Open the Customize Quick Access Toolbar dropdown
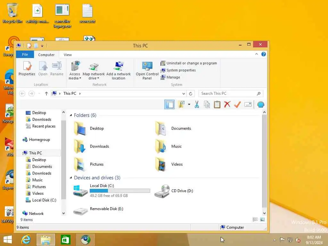This screenshot has height=246, width=328. (x=42, y=46)
